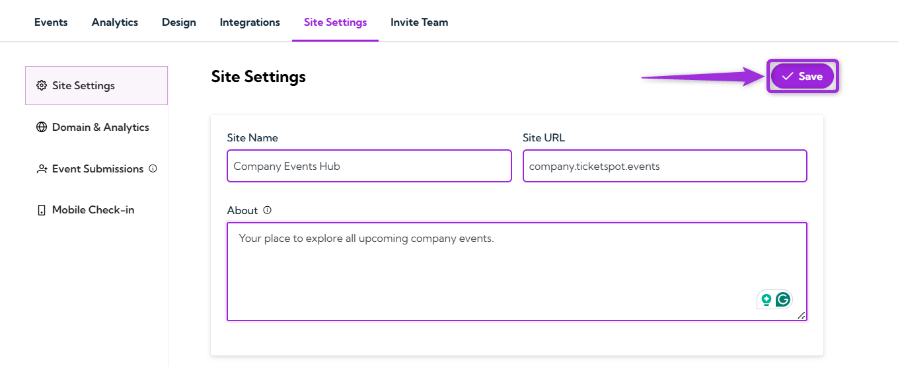The width and height of the screenshot is (898, 376).
Task: Click the Grammarly G icon in About box
Action: coord(783,299)
